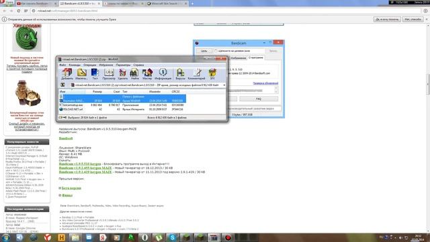Click the WinRAR Virus scan (Вирусы) icon
This screenshot has width=430, height=242.
[180, 74]
